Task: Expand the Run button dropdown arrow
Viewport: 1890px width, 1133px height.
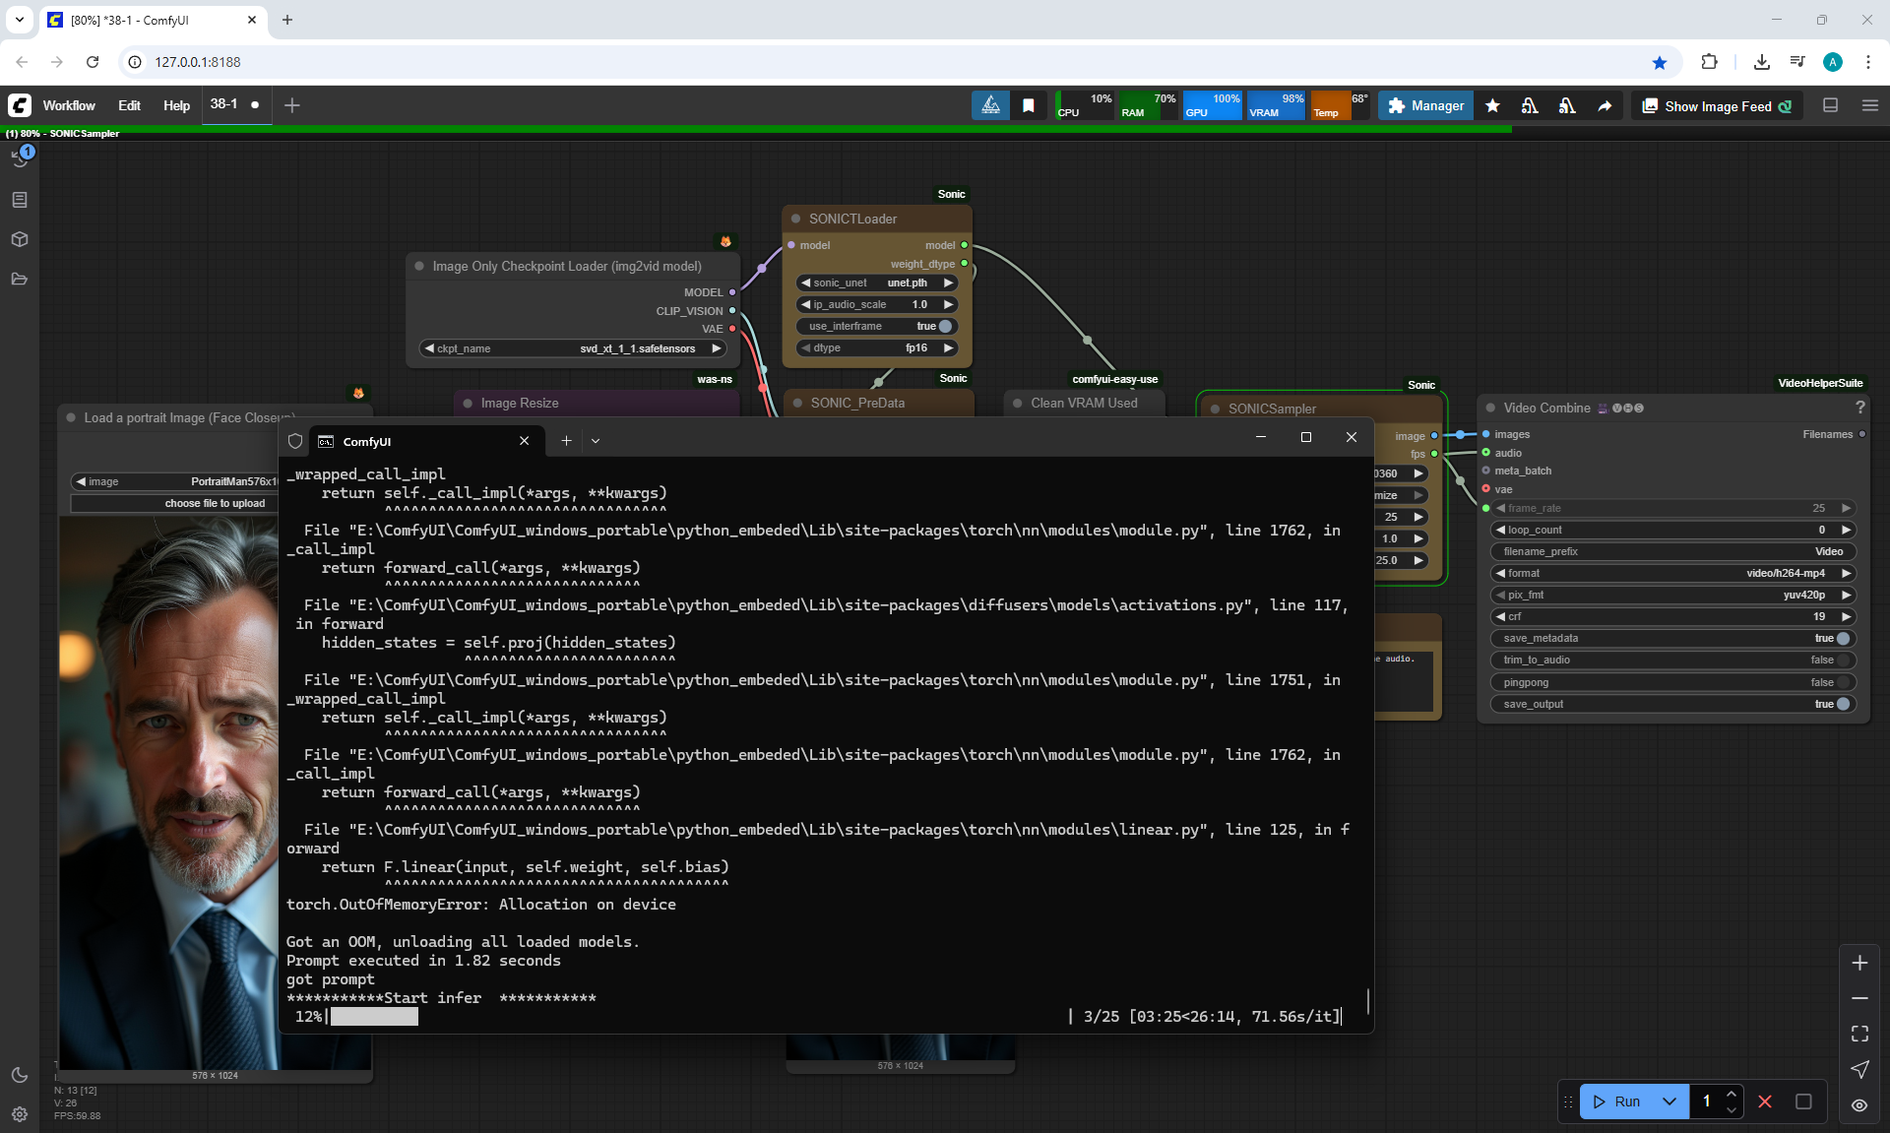Action: [1669, 1102]
